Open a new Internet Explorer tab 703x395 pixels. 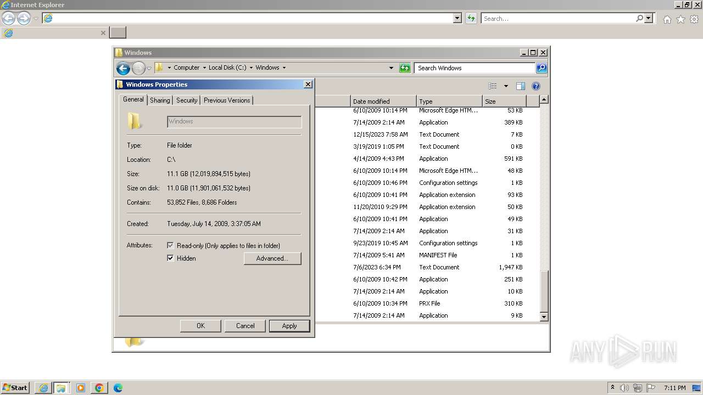click(118, 32)
